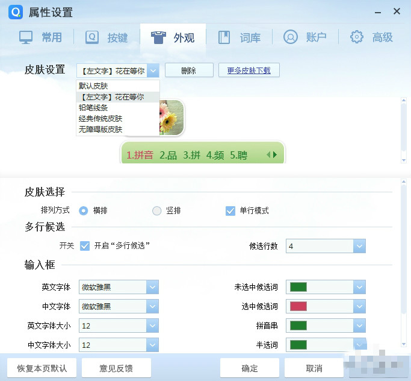Confirm settings with 确定 button
The image size is (411, 381).
pos(249,368)
